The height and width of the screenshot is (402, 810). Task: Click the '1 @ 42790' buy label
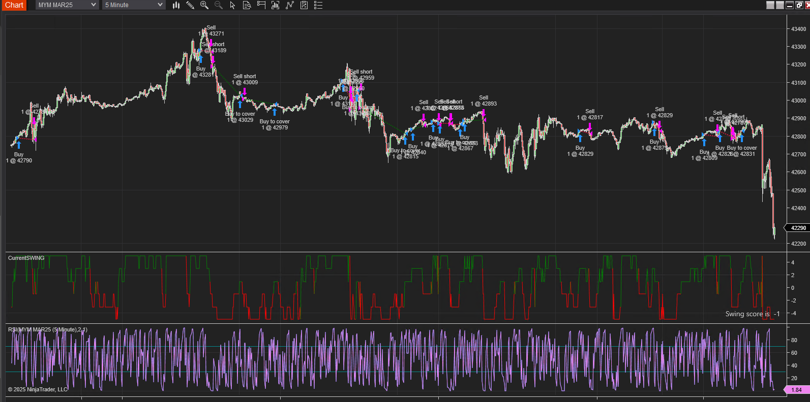tap(19, 160)
